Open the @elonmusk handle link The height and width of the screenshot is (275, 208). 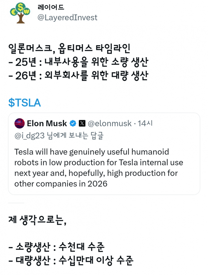pyautogui.click(x=110, y=124)
